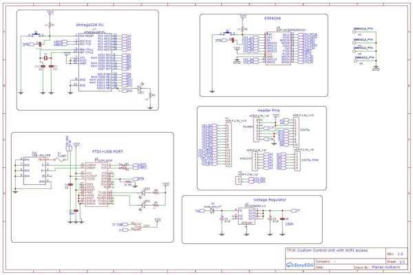Click the ANALOG header label
The width and height of the screenshot is (413, 275).
pyautogui.click(x=246, y=158)
